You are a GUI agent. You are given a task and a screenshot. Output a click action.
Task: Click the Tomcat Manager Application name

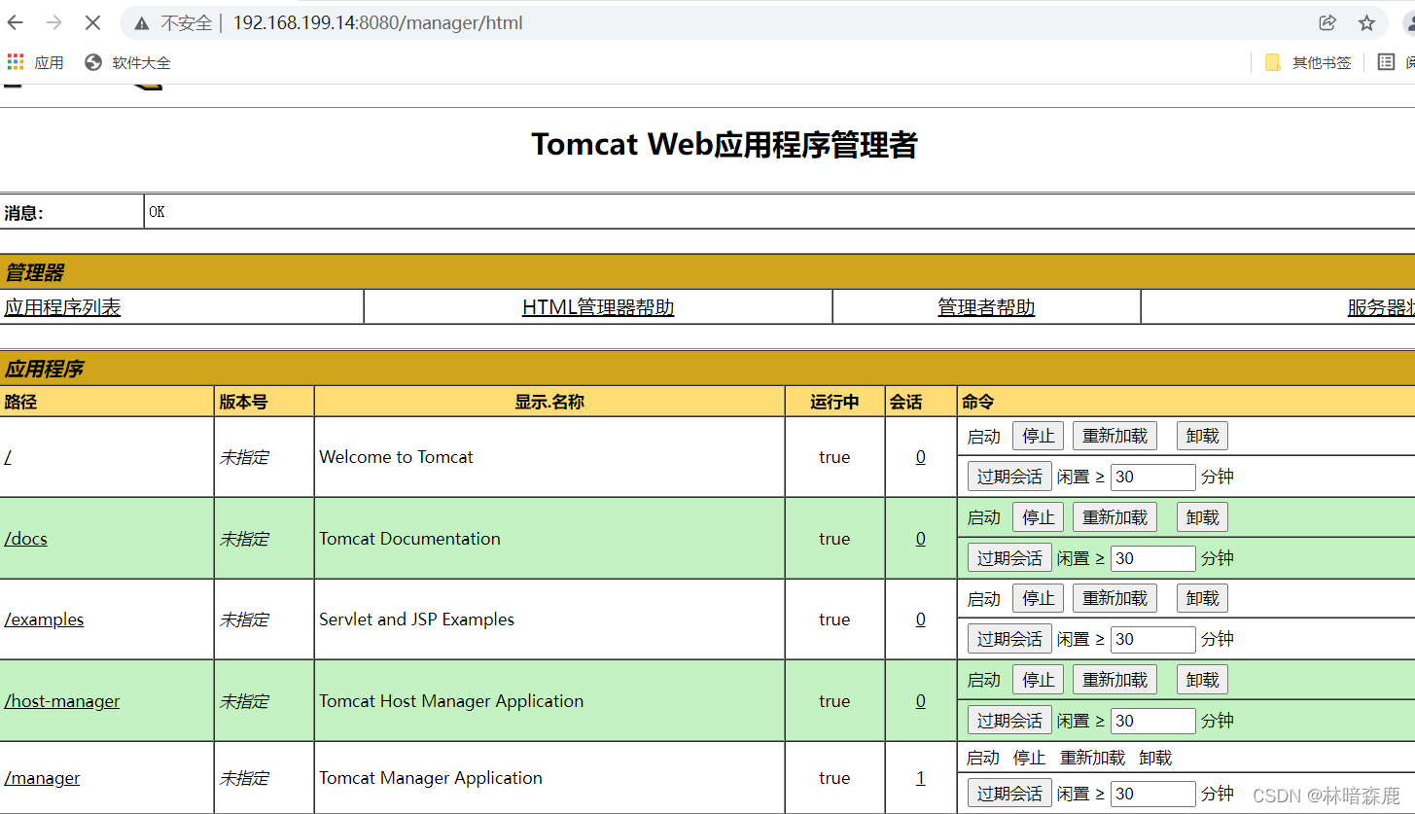coord(431,778)
